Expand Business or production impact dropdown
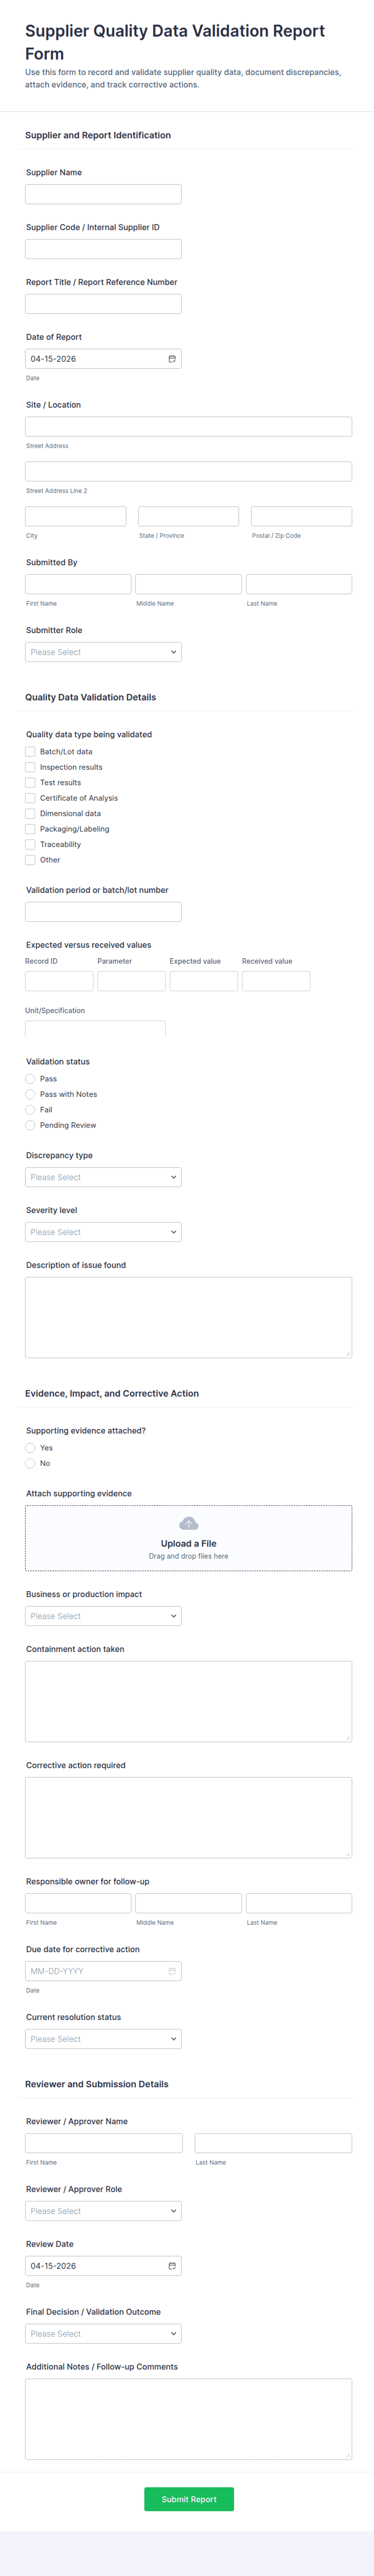 click(x=103, y=1616)
